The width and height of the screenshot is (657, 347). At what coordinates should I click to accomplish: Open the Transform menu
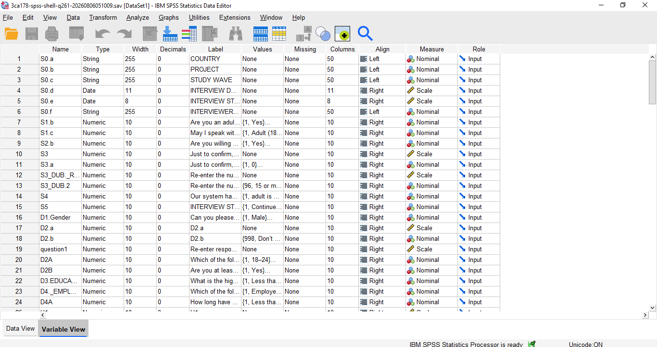click(x=103, y=17)
